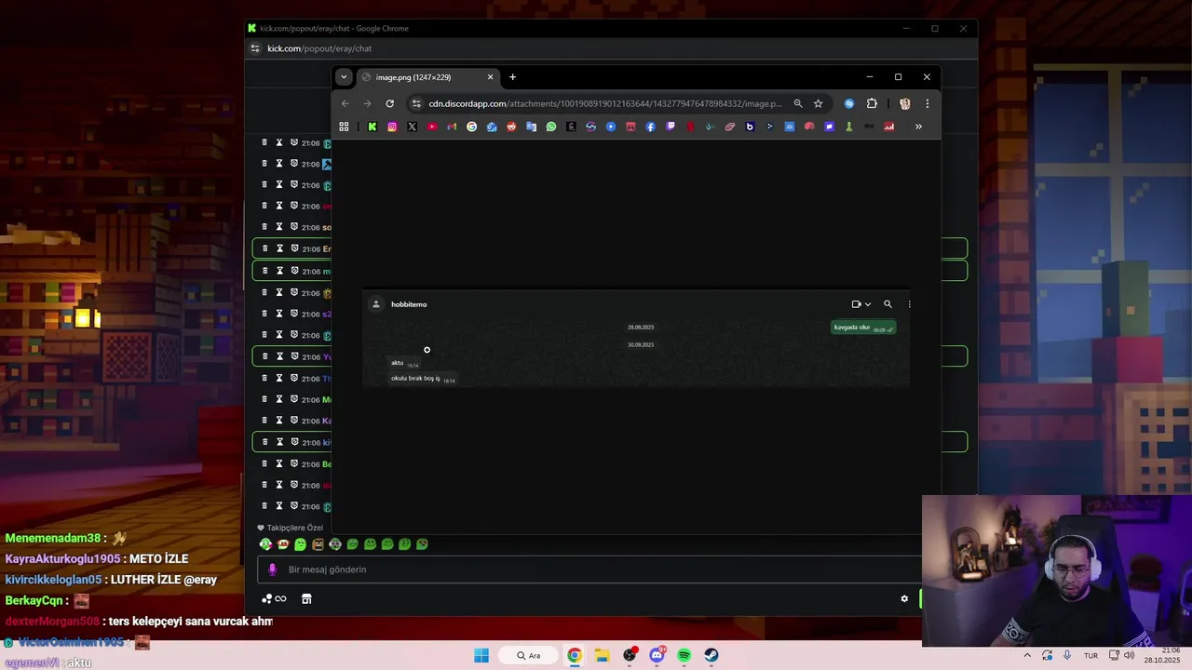The height and width of the screenshot is (670, 1192).
Task: Open the tab search dropdown in Chrome
Action: coord(344,77)
